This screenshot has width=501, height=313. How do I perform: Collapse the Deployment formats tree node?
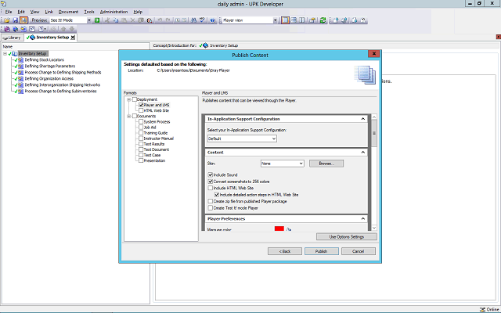pyautogui.click(x=128, y=99)
